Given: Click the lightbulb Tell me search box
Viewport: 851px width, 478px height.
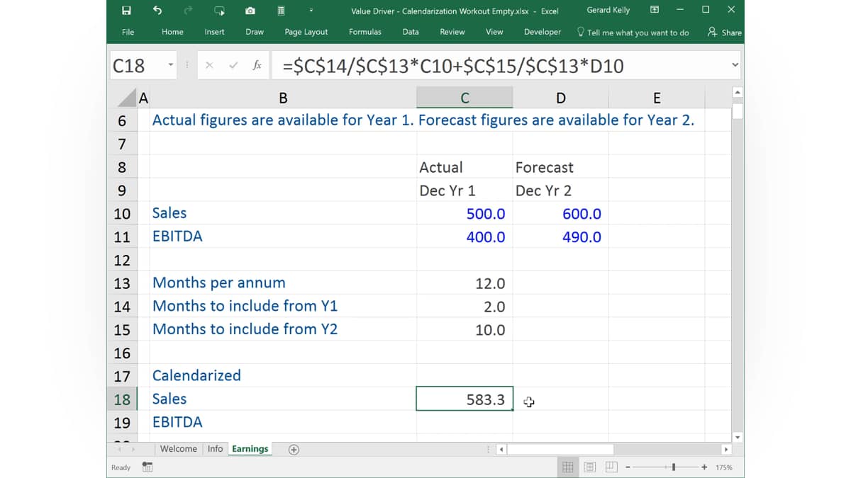Looking at the screenshot, I should click(x=633, y=32).
